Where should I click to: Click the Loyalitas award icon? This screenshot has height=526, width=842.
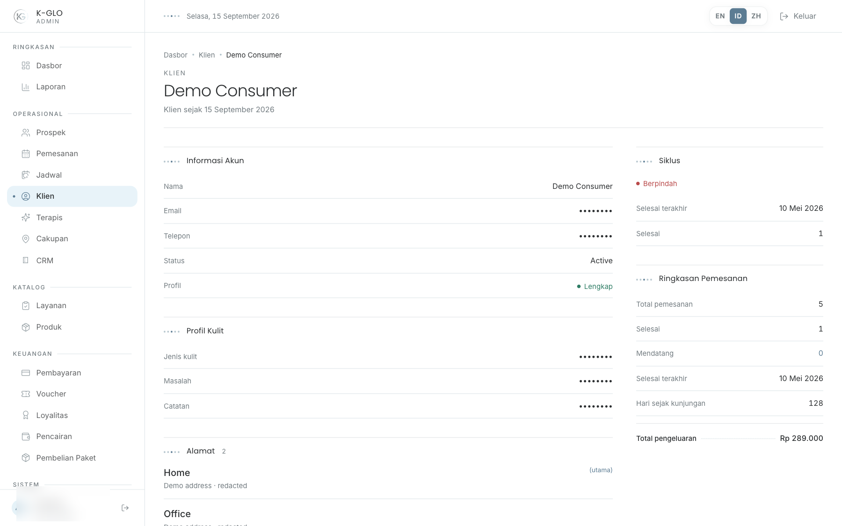click(x=26, y=416)
